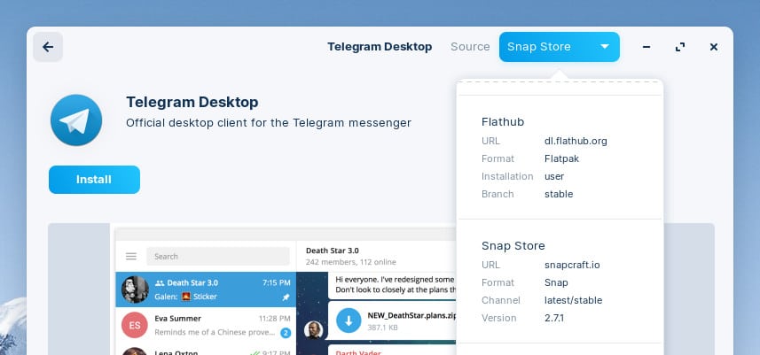Viewport: 760px width, 355px height.
Task: Click the pin icon on Death Star chat
Action: 285,297
